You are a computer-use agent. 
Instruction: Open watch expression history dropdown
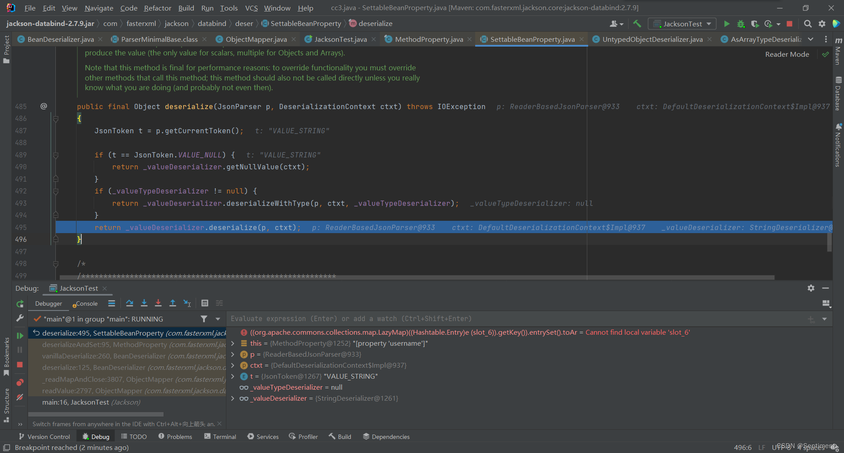825,319
